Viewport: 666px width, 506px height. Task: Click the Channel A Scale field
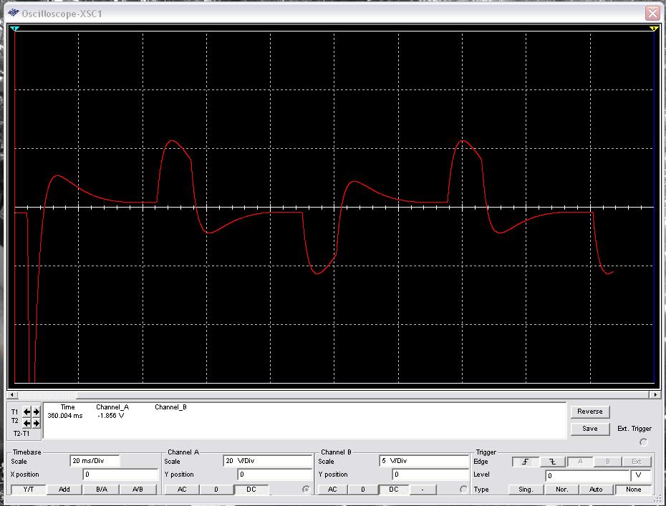(x=267, y=462)
